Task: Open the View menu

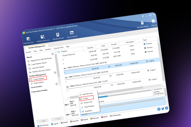Action: pos(35,51)
